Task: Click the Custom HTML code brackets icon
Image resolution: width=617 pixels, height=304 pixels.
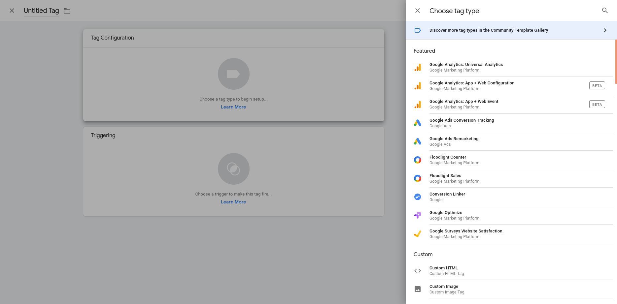Action: pos(418,271)
